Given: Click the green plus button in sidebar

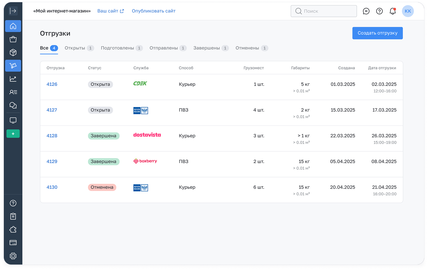Looking at the screenshot, I should point(13,134).
